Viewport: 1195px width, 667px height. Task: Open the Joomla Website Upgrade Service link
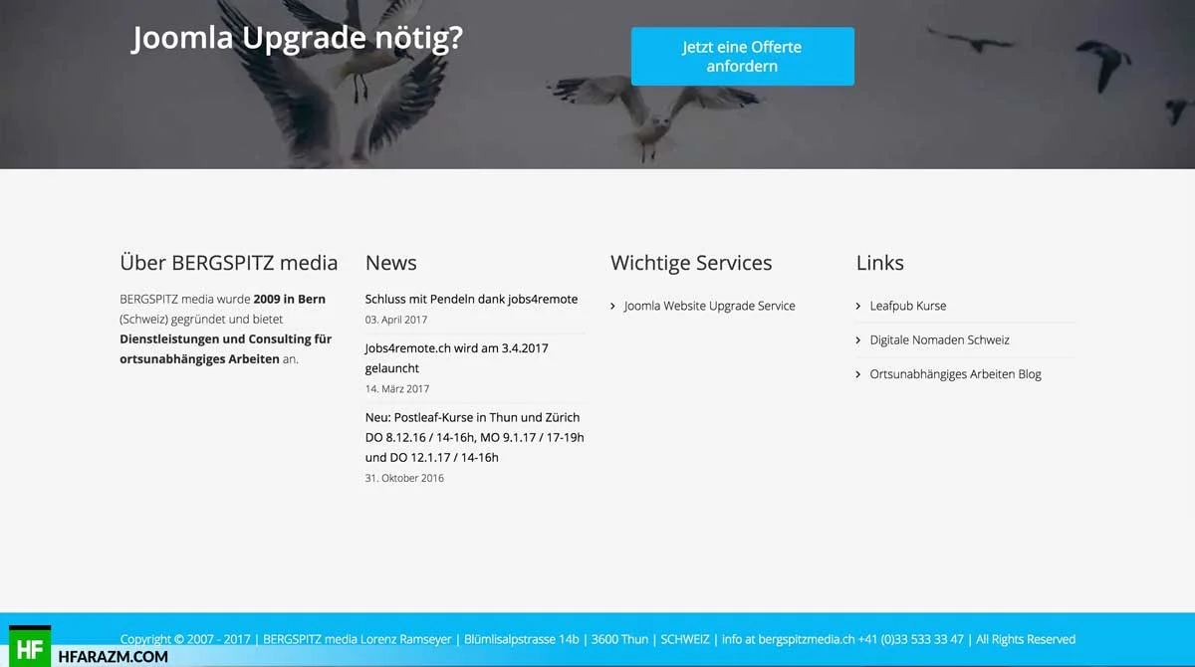tap(709, 307)
